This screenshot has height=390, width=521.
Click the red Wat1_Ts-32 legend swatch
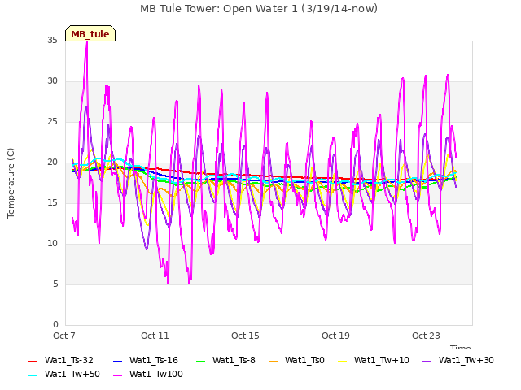(33, 361)
